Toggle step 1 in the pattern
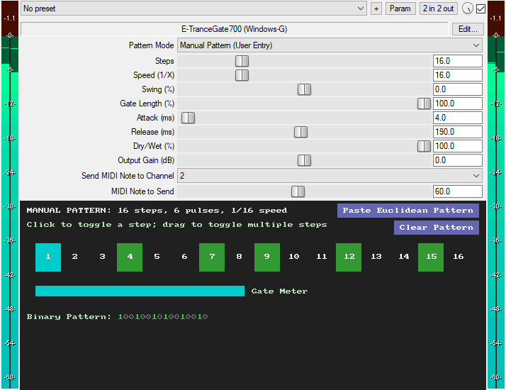This screenshot has width=506, height=390. (48, 257)
